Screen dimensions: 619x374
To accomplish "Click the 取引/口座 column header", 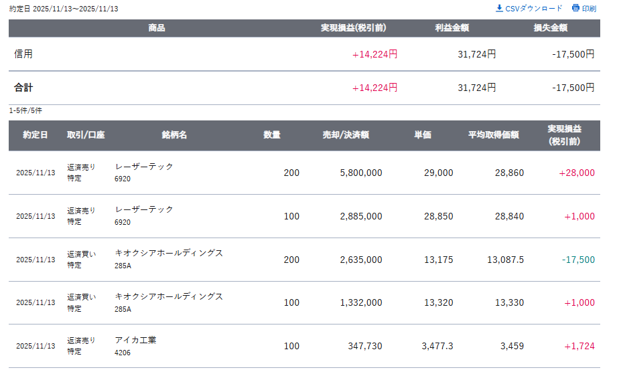I will click(86, 135).
